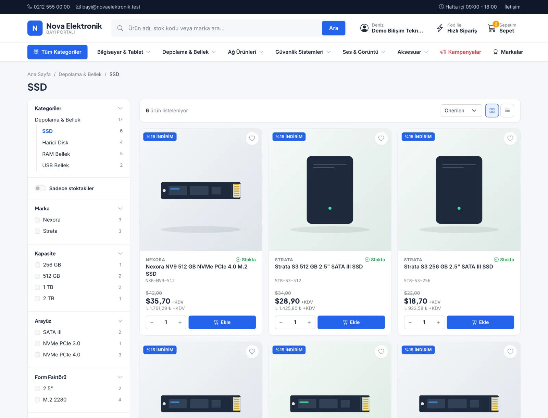Viewport: 548px width, 418px height.
Task: Collapse the Marka filter section
Action: click(x=120, y=209)
